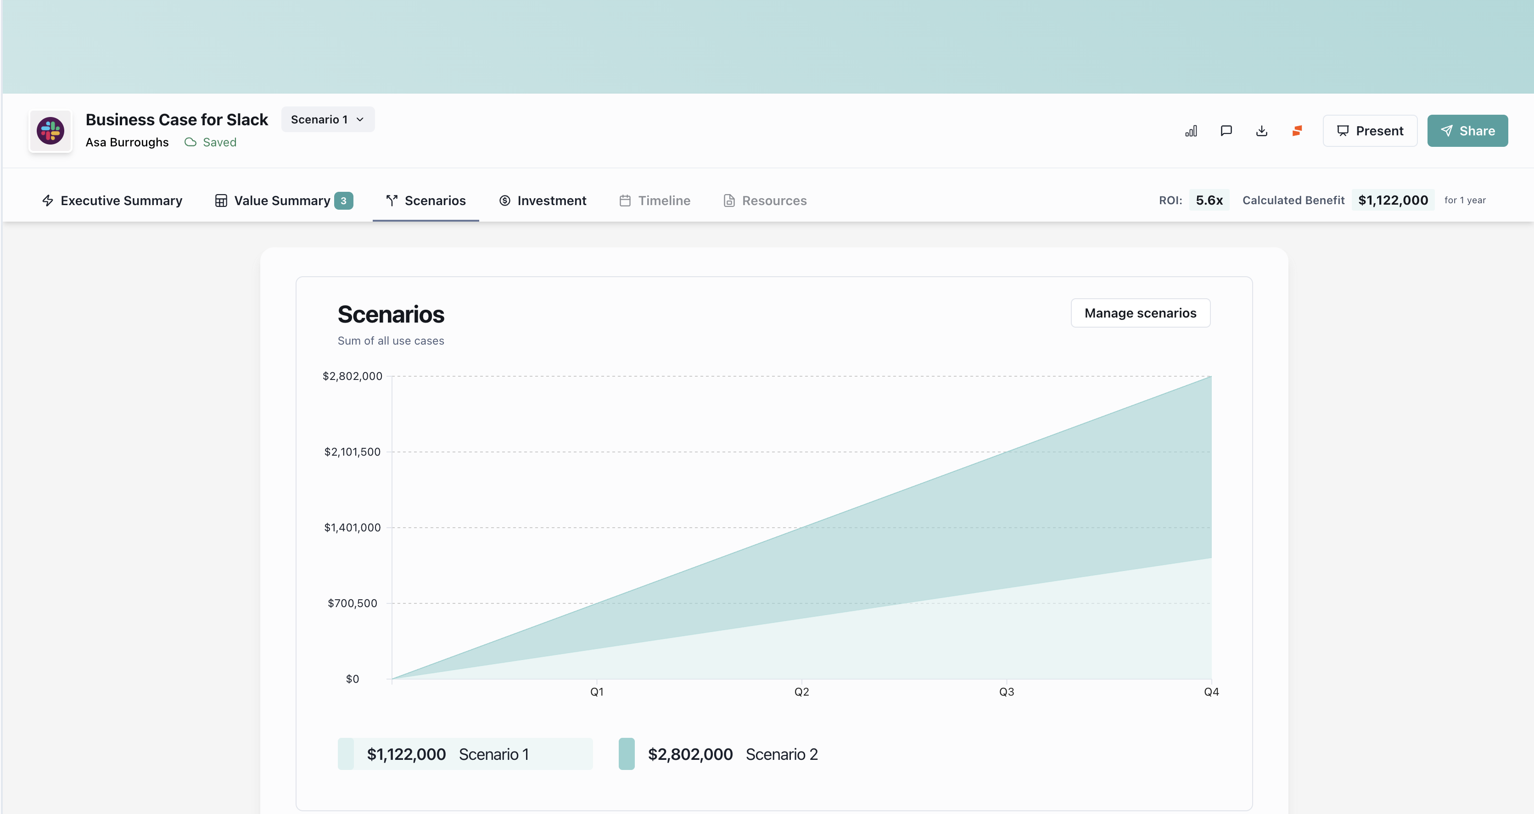Click the Slack logo thumbnail

point(50,131)
